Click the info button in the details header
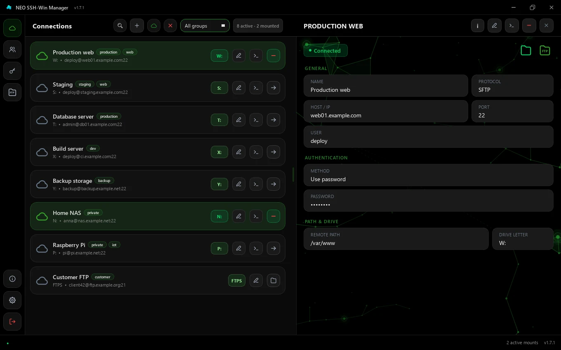Viewport: 561px width, 350px height. click(478, 26)
